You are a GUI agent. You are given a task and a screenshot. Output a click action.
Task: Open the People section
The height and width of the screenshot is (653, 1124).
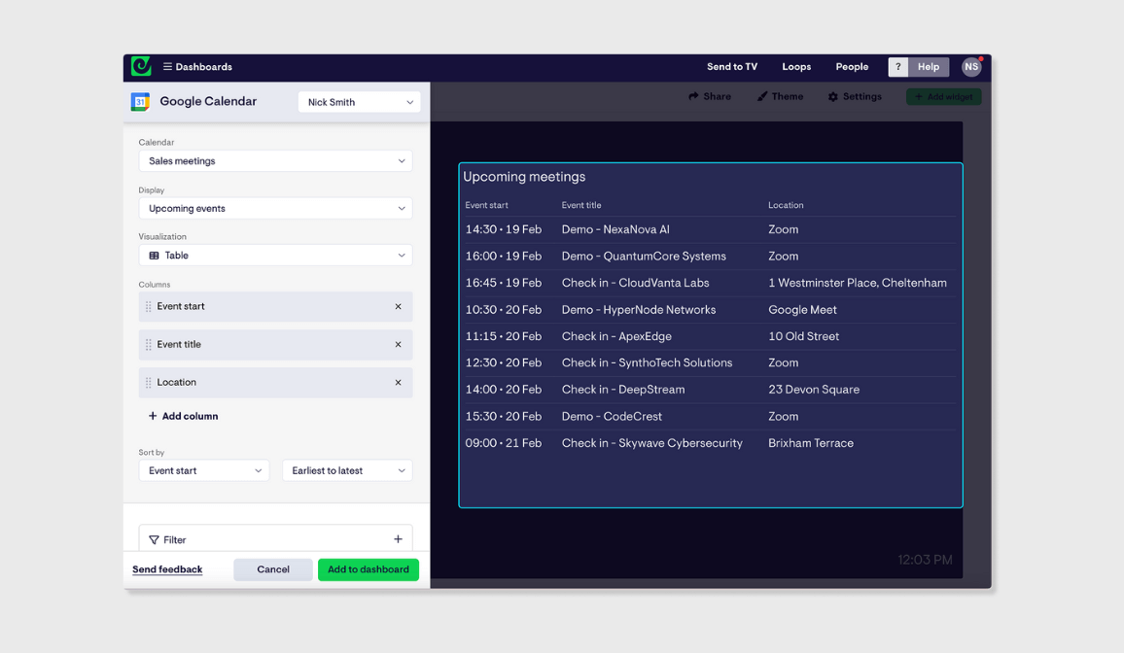point(852,66)
